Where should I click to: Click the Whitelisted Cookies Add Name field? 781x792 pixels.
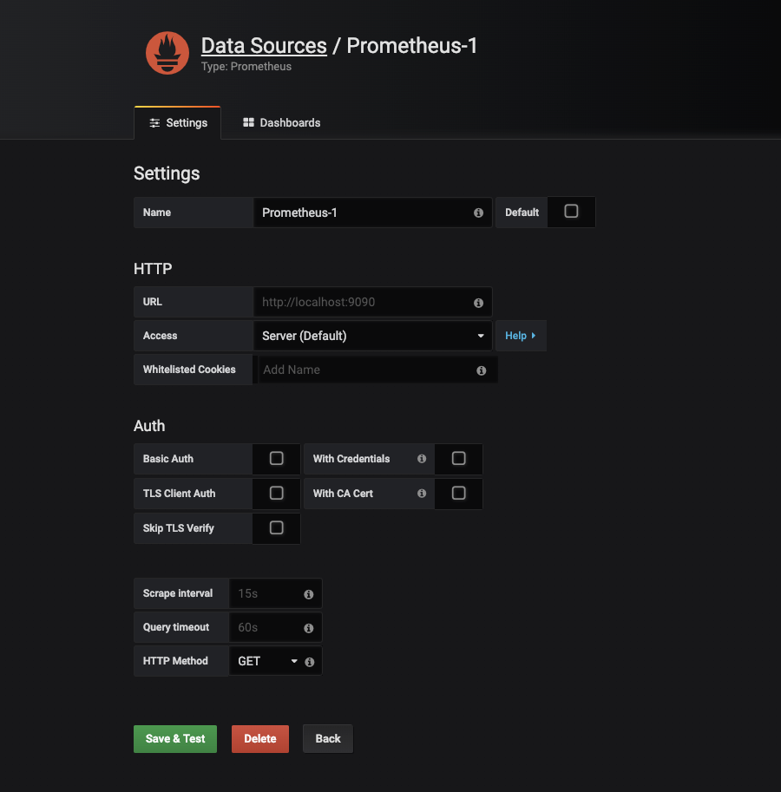(377, 370)
